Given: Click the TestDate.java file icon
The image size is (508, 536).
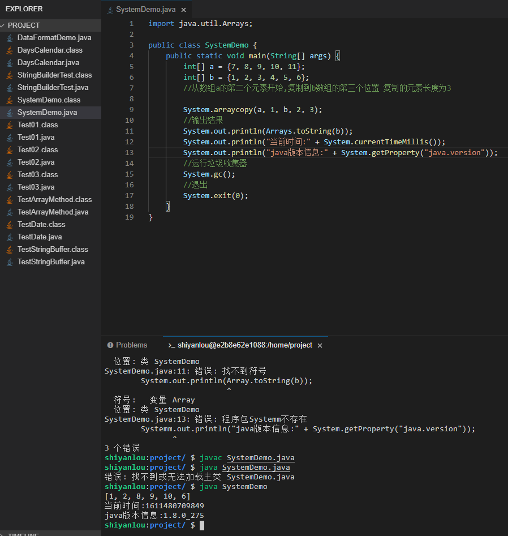Looking at the screenshot, I should [10, 237].
